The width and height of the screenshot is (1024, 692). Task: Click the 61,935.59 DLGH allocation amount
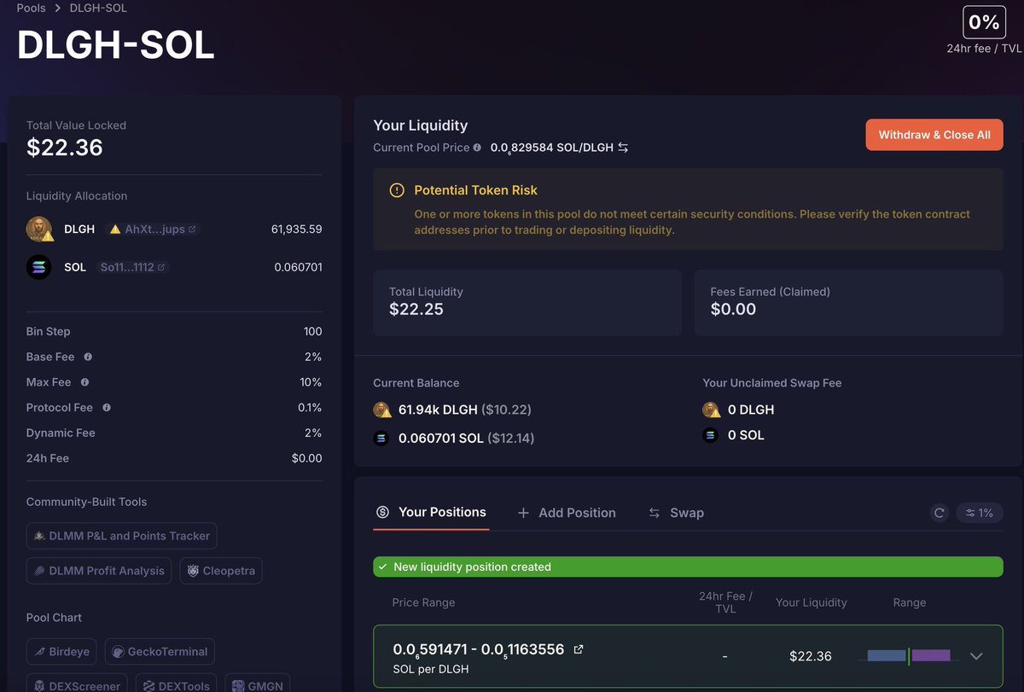pos(296,230)
